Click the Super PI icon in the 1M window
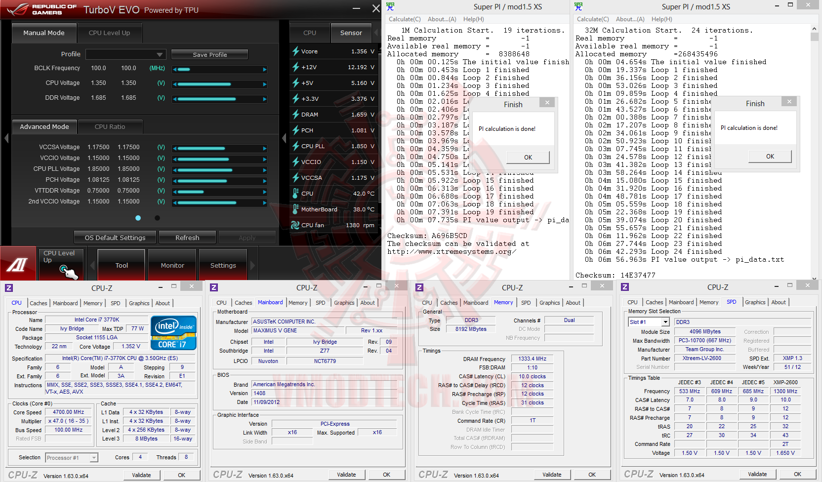The image size is (822, 482). click(x=390, y=6)
